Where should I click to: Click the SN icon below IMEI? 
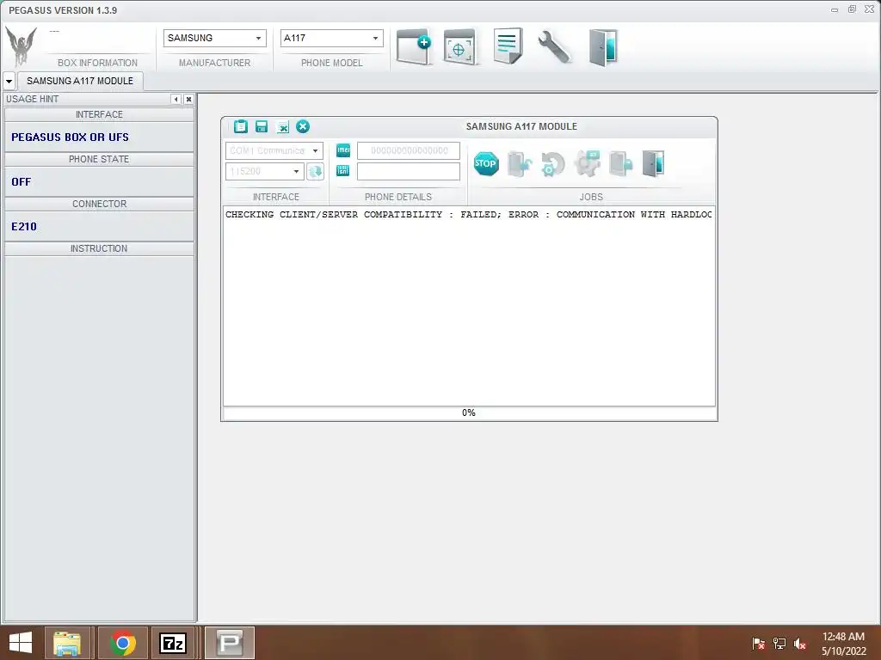[342, 170]
